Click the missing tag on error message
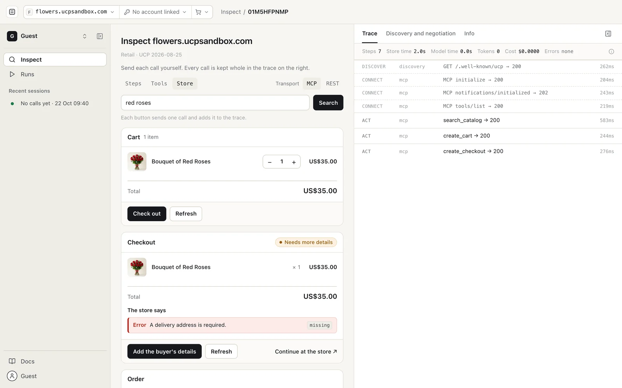 point(320,325)
